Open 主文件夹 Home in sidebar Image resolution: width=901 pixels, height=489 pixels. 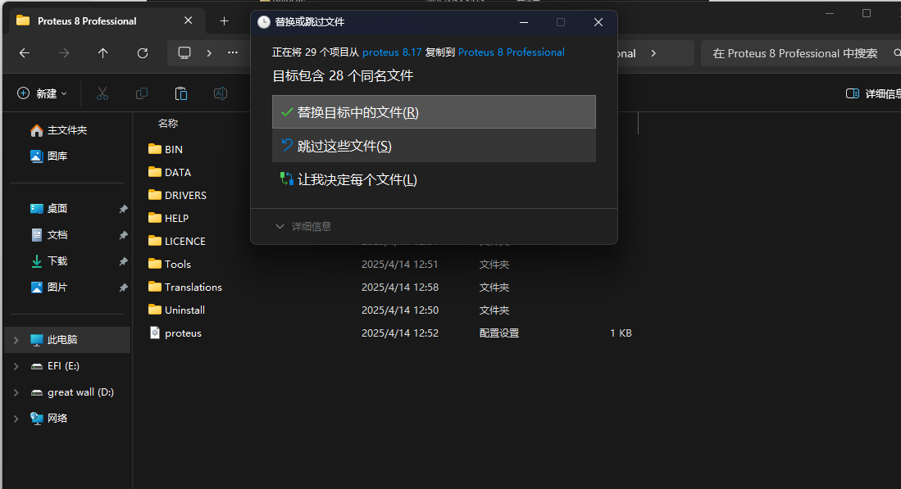[x=66, y=130]
